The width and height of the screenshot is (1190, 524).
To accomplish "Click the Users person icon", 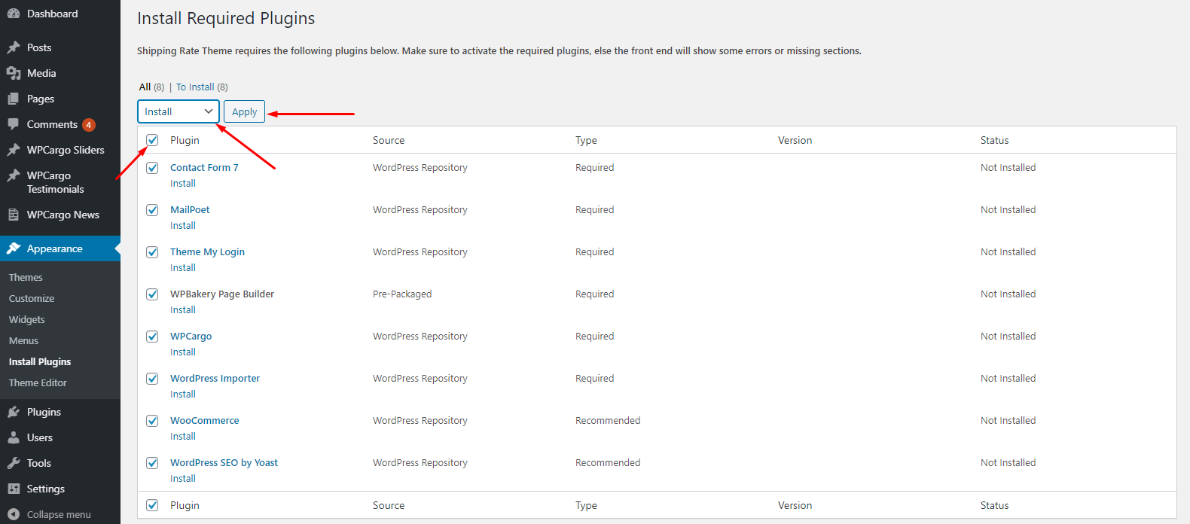I will pyautogui.click(x=14, y=437).
